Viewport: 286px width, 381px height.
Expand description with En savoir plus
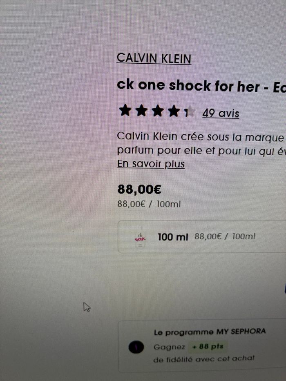click(151, 164)
